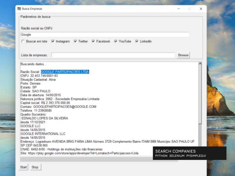Disable the Facebook checkbox
235x176 pixels.
tap(93, 41)
